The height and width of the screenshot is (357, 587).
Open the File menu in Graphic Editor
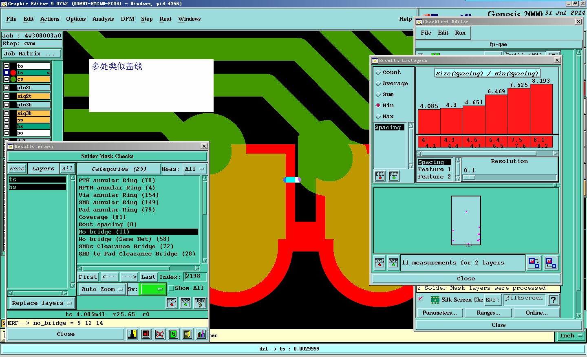(x=11, y=19)
